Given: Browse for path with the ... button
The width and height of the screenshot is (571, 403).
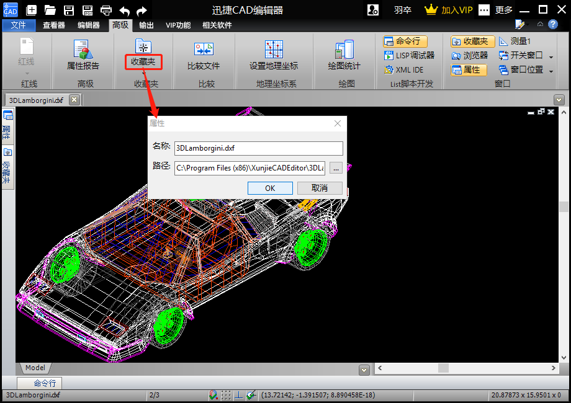Looking at the screenshot, I should point(336,168).
